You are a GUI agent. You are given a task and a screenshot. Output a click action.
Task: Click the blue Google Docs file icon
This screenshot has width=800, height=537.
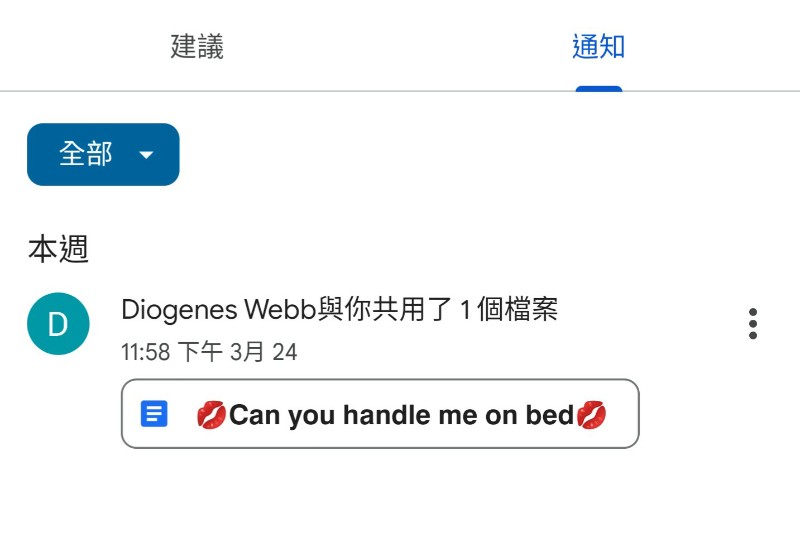pyautogui.click(x=154, y=414)
